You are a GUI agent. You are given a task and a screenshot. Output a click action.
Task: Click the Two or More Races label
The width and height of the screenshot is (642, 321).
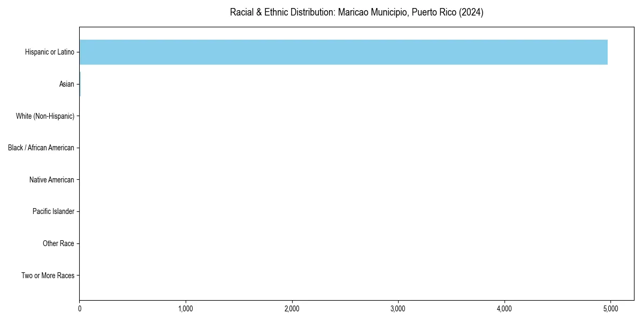point(48,276)
